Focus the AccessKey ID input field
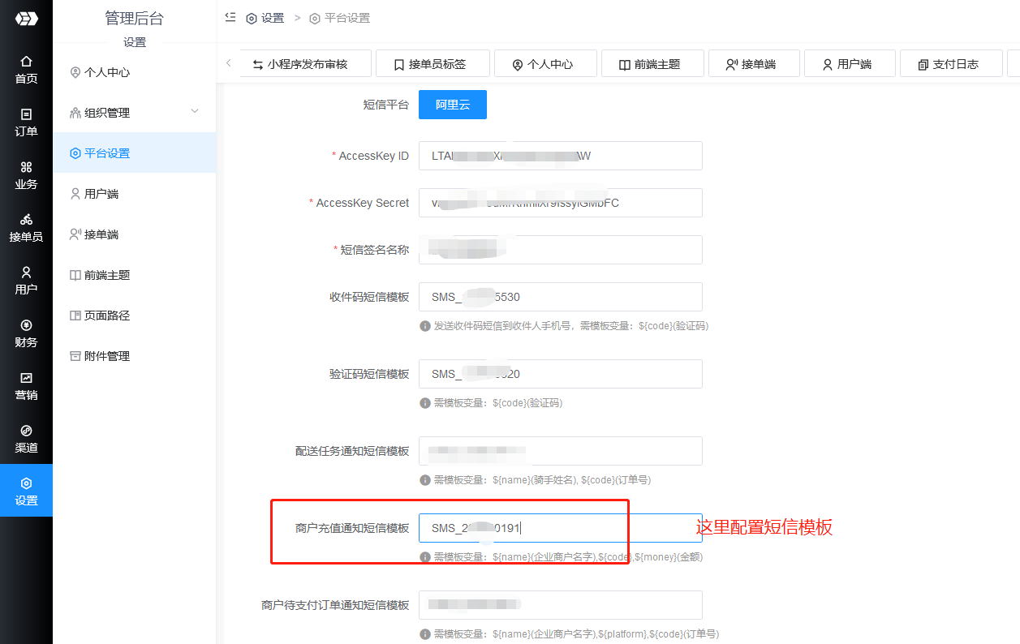Image resolution: width=1020 pixels, height=644 pixels. [x=561, y=156]
